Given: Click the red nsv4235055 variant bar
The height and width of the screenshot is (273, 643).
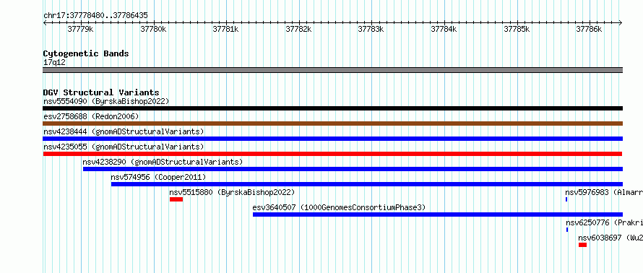Looking at the screenshot, I should [332, 154].
